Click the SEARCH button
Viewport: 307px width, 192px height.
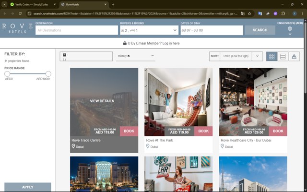point(260,30)
